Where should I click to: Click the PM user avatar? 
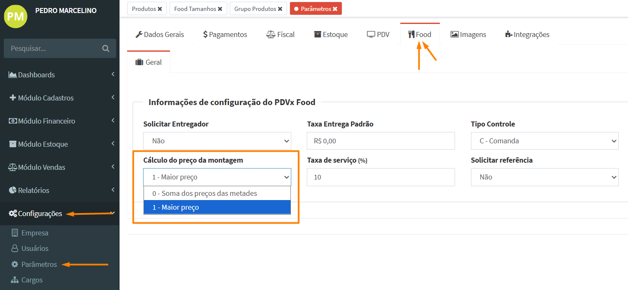16,16
